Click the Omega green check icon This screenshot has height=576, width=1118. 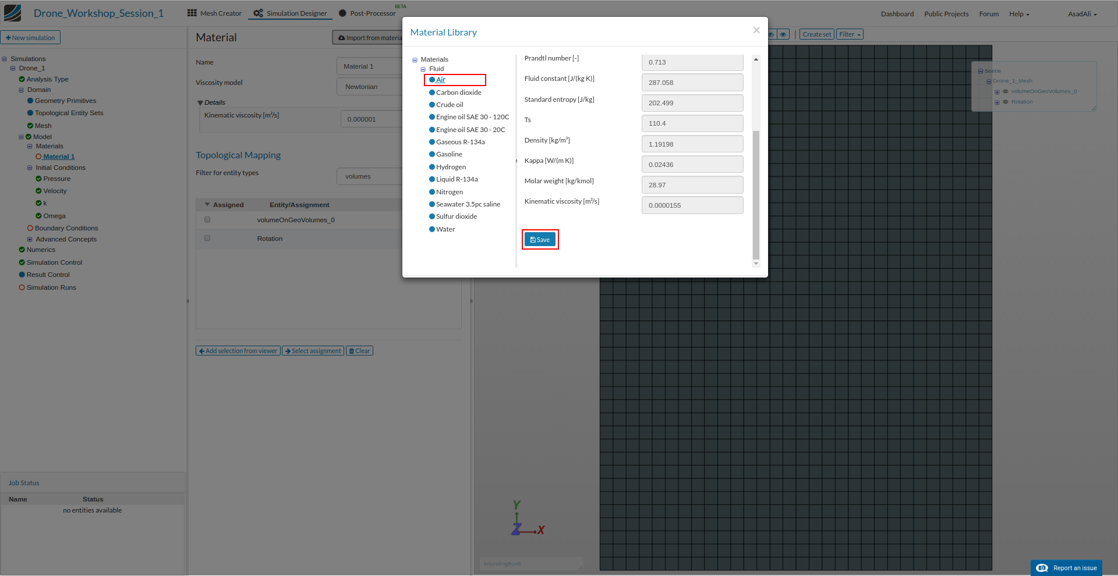click(x=38, y=216)
